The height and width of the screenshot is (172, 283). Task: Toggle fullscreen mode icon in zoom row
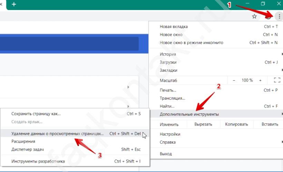point(277,80)
